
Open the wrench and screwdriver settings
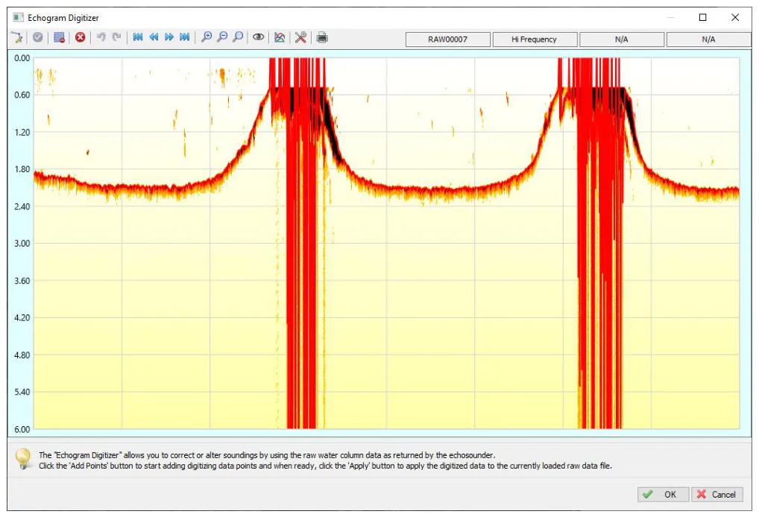tap(300, 37)
